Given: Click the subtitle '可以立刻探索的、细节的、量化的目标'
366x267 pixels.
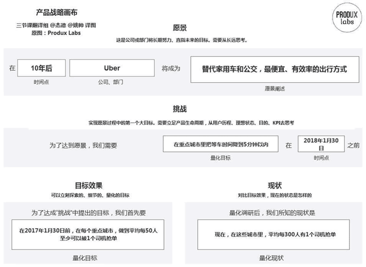Looking at the screenshot, I should [90, 195].
